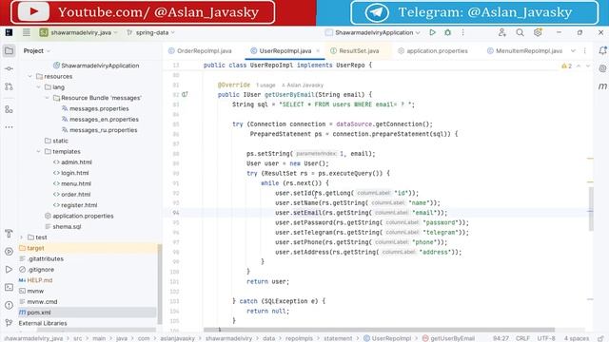Open register.html template

click(79, 205)
